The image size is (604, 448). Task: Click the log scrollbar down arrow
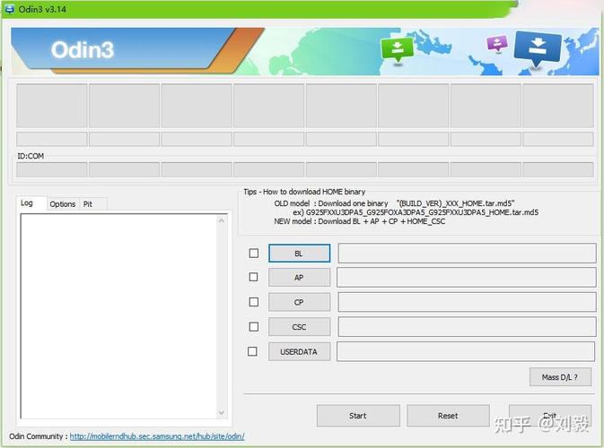coord(222,413)
